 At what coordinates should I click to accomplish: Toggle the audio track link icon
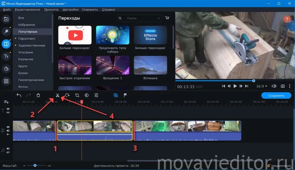point(8,152)
